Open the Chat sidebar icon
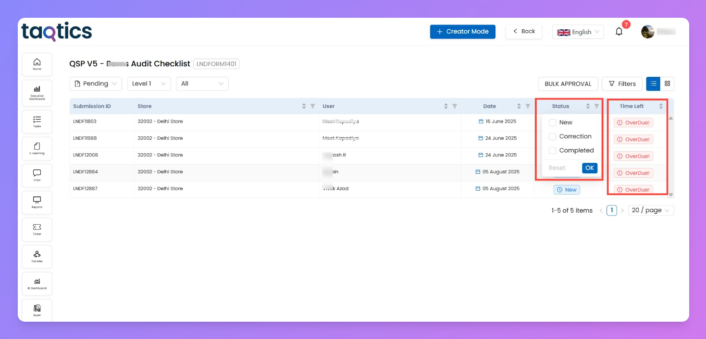 [x=37, y=175]
